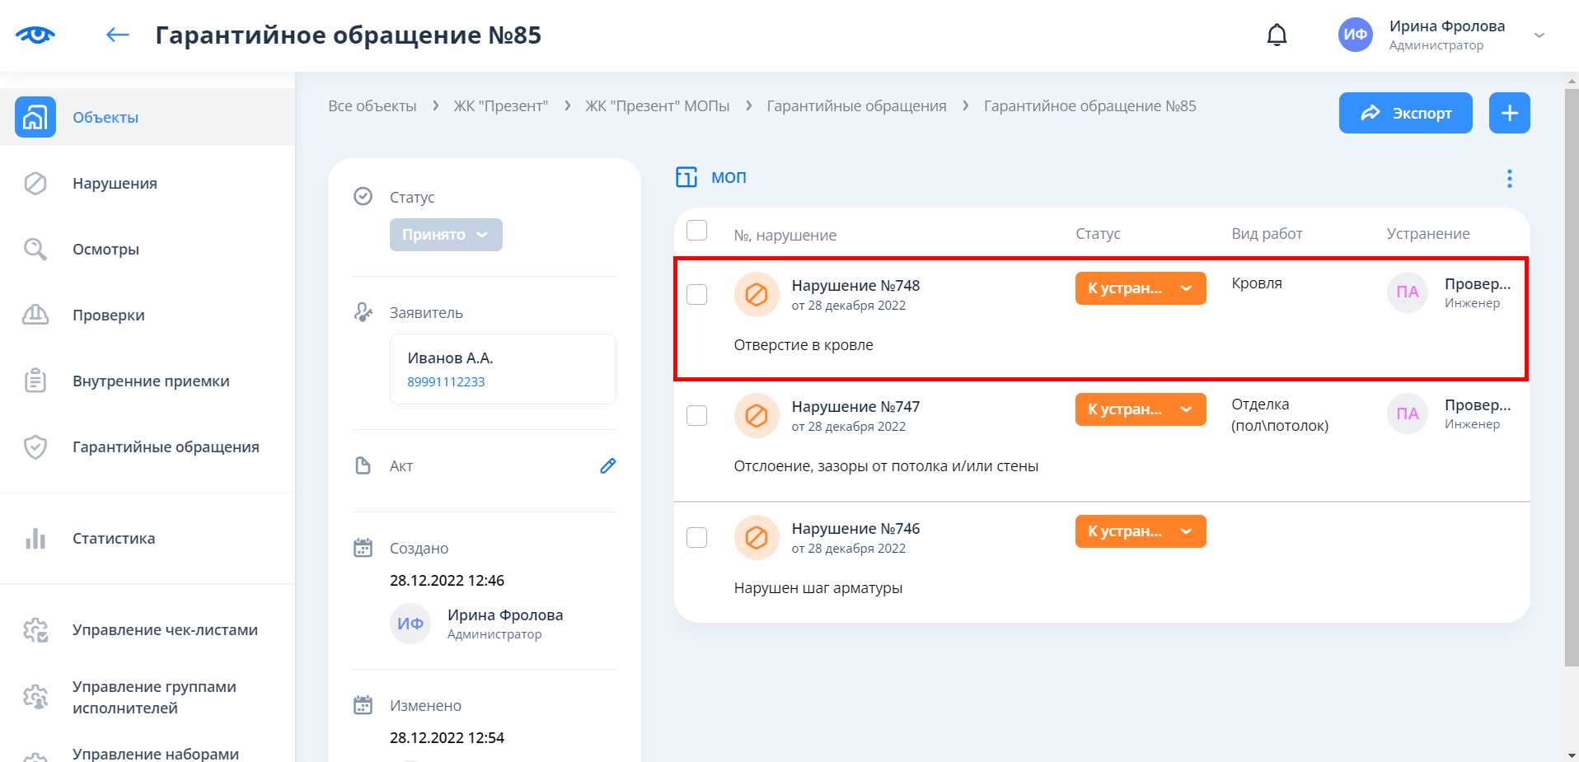Click the violation icon for Нарушение №747
Viewport: 1579px width, 762px height.
tap(757, 415)
